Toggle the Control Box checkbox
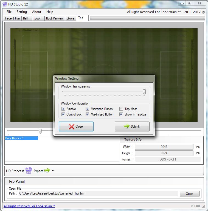Viewport: 208px width, 211px height. coord(63,114)
